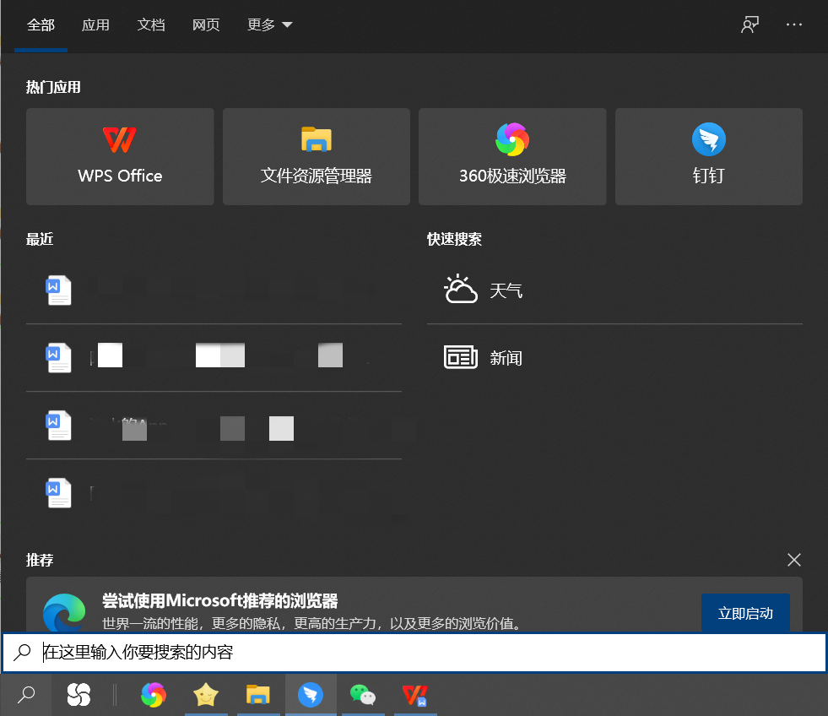Open the favorites star on the taskbar

pyautogui.click(x=205, y=694)
